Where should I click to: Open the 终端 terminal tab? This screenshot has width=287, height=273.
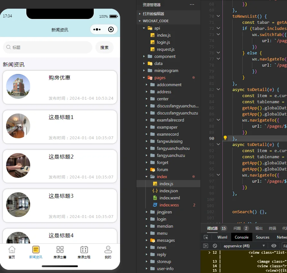pos(272,228)
